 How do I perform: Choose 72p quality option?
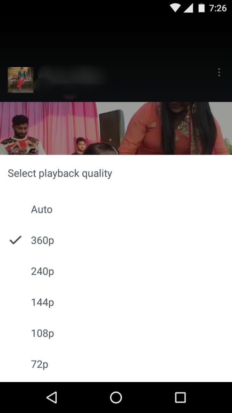[116, 365]
